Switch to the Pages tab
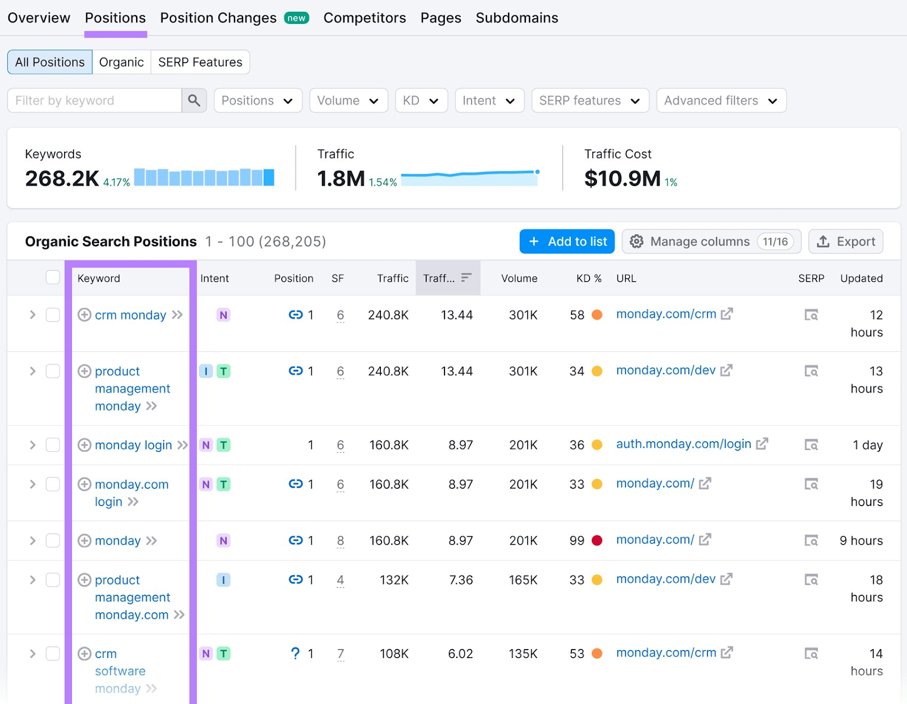 click(x=440, y=18)
